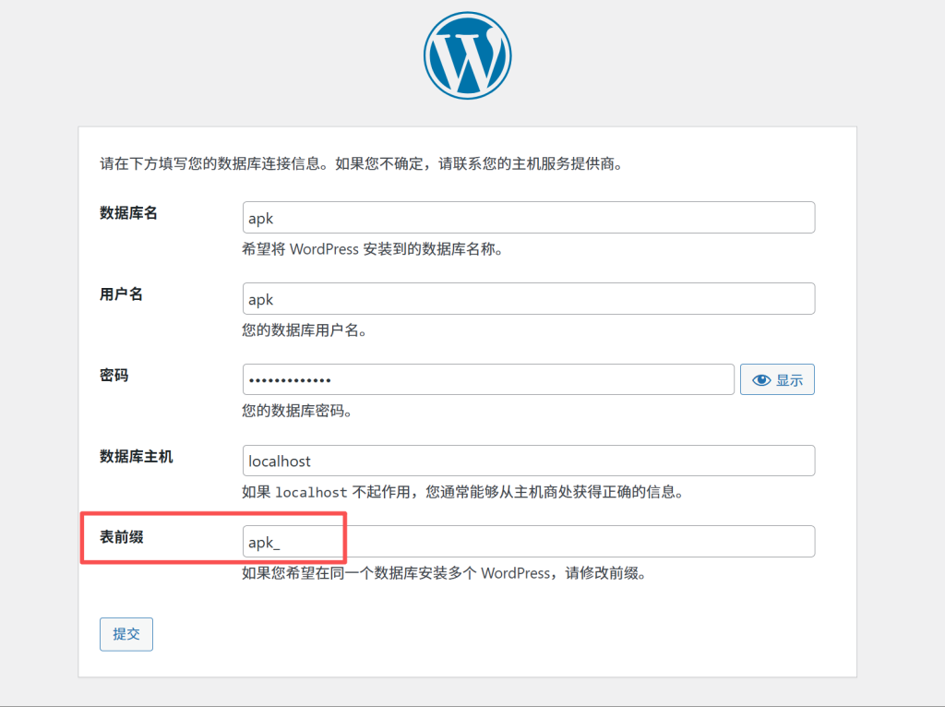
Task: Click the 数据库名 label
Action: (128, 213)
